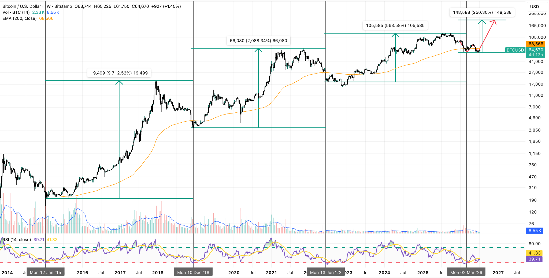Click the 165,000 price axis label

tap(537, 25)
